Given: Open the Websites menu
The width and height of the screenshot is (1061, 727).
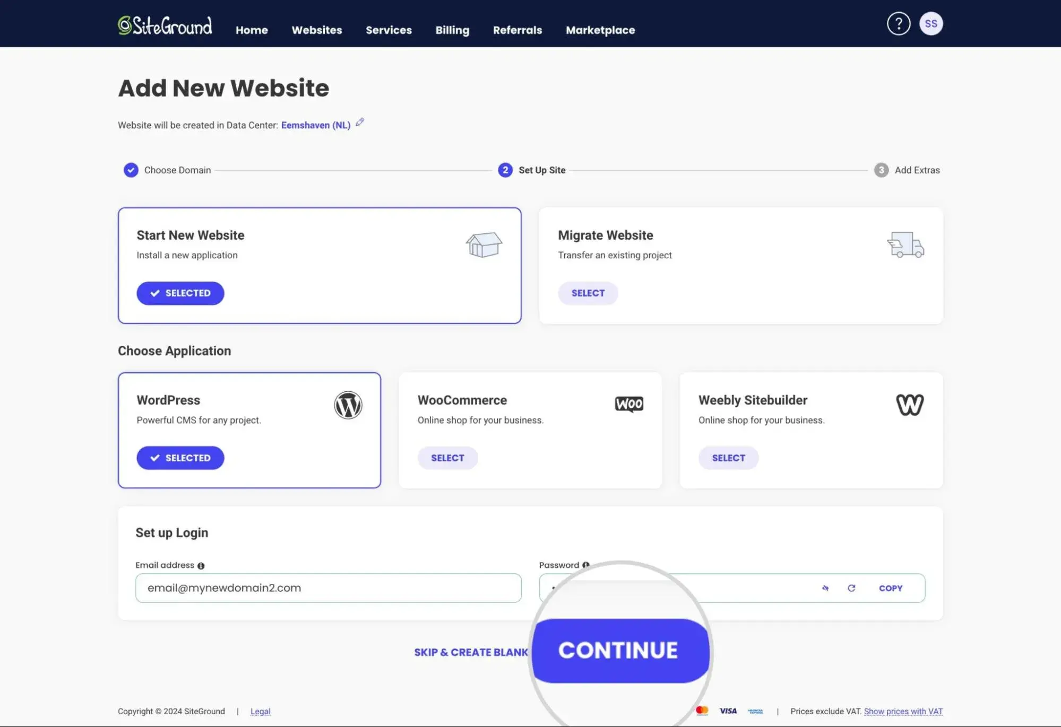Looking at the screenshot, I should pos(316,30).
